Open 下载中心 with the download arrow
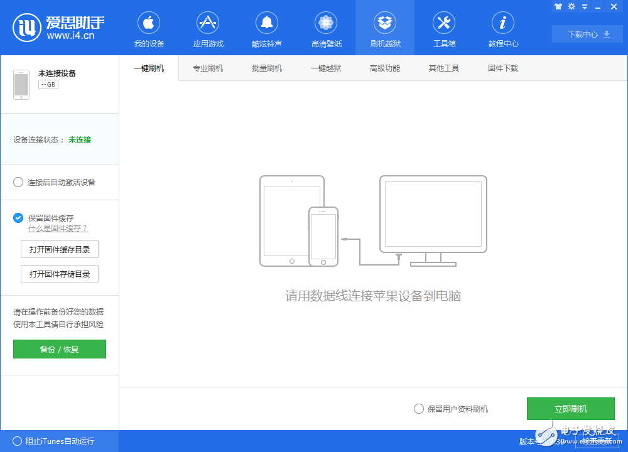 pos(587,34)
